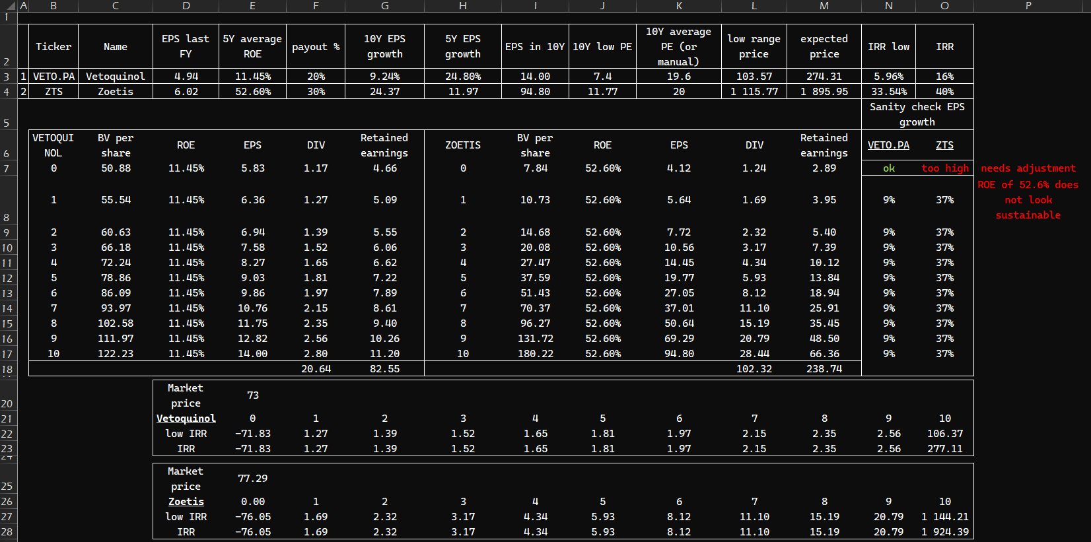Select the dividend total 20.64
The width and height of the screenshot is (1091, 542).
pyautogui.click(x=316, y=369)
